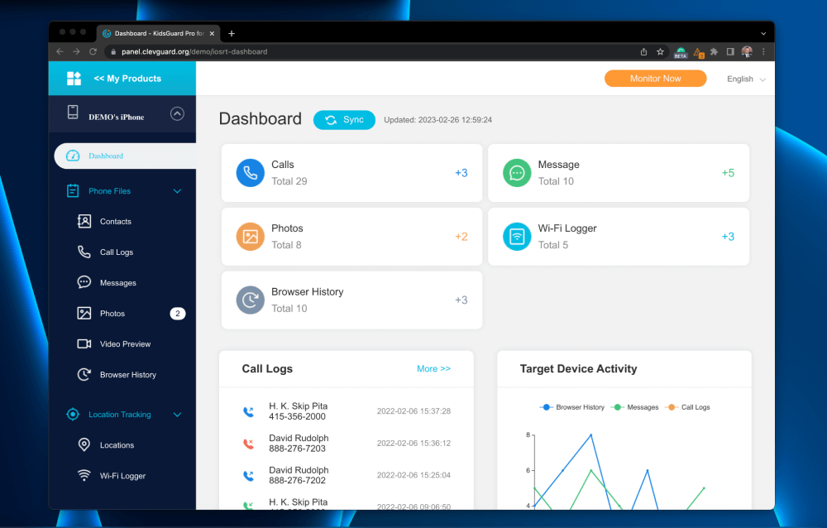Click the DEMO's iPhone device icon
This screenshot has height=528, width=827.
tap(73, 112)
